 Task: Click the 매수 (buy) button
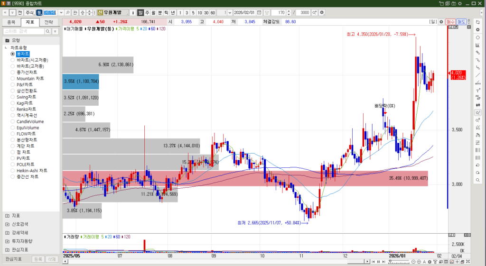click(x=450, y=22)
